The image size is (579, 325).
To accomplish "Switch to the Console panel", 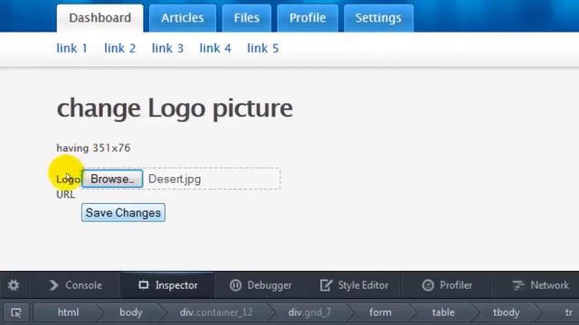I will pyautogui.click(x=75, y=285).
